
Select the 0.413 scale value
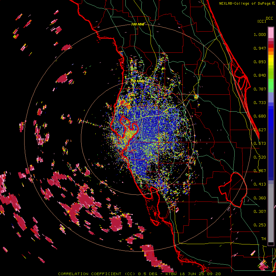tap(260, 184)
